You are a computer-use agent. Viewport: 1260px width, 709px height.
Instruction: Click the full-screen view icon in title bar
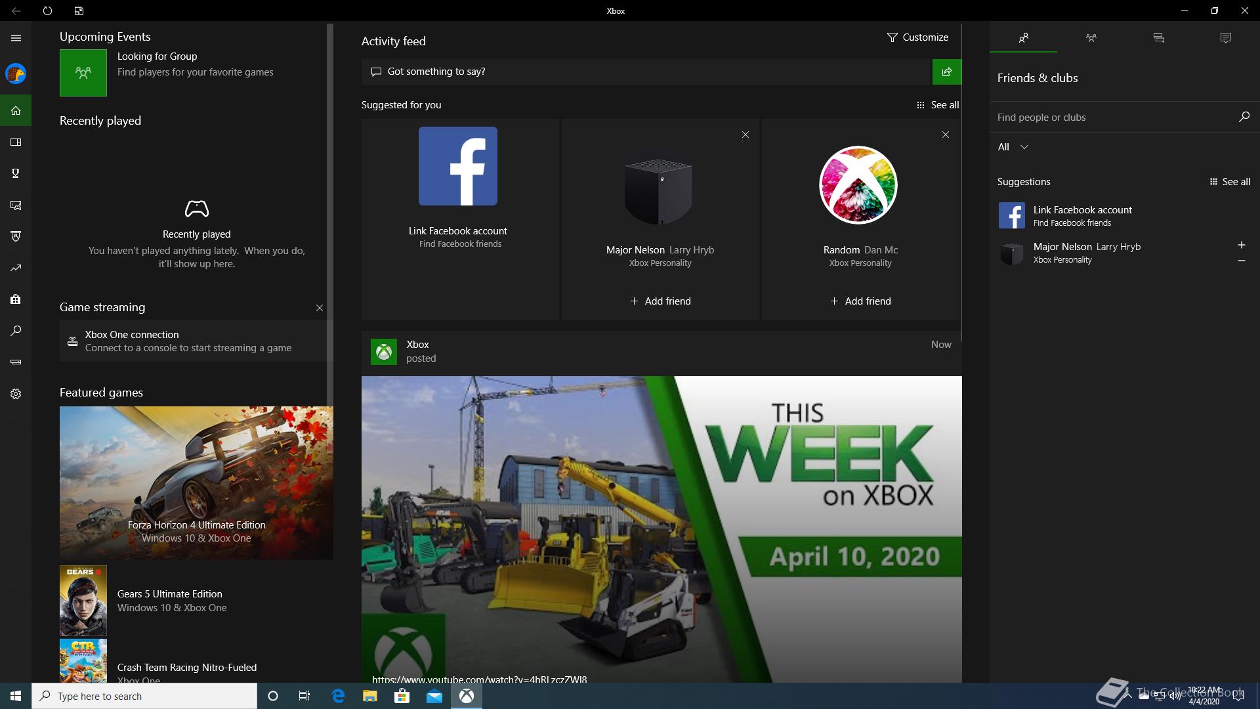coord(79,11)
